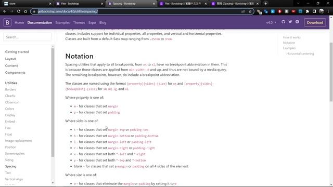This screenshot has height=187, width=333.
Task: Open the side panel icon
Action: (x=314, y=11)
